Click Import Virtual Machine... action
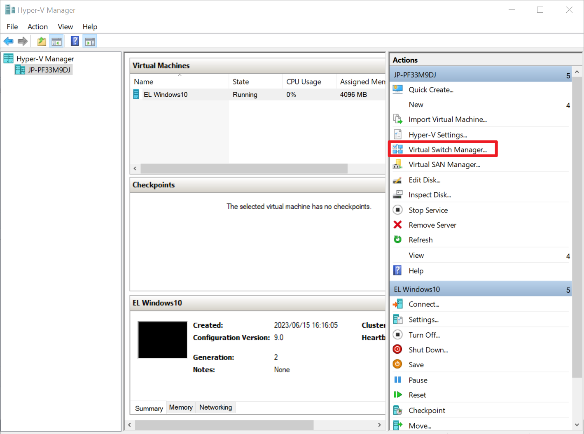 coord(448,119)
